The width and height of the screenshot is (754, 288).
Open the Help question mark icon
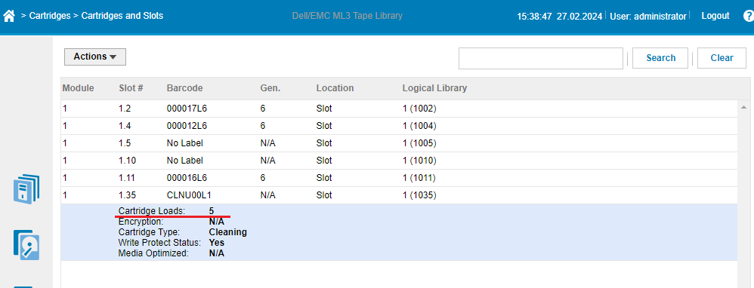(749, 16)
